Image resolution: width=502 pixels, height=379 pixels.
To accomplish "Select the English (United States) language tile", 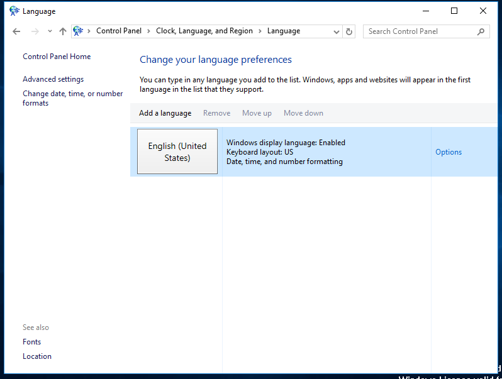I will (177, 151).
